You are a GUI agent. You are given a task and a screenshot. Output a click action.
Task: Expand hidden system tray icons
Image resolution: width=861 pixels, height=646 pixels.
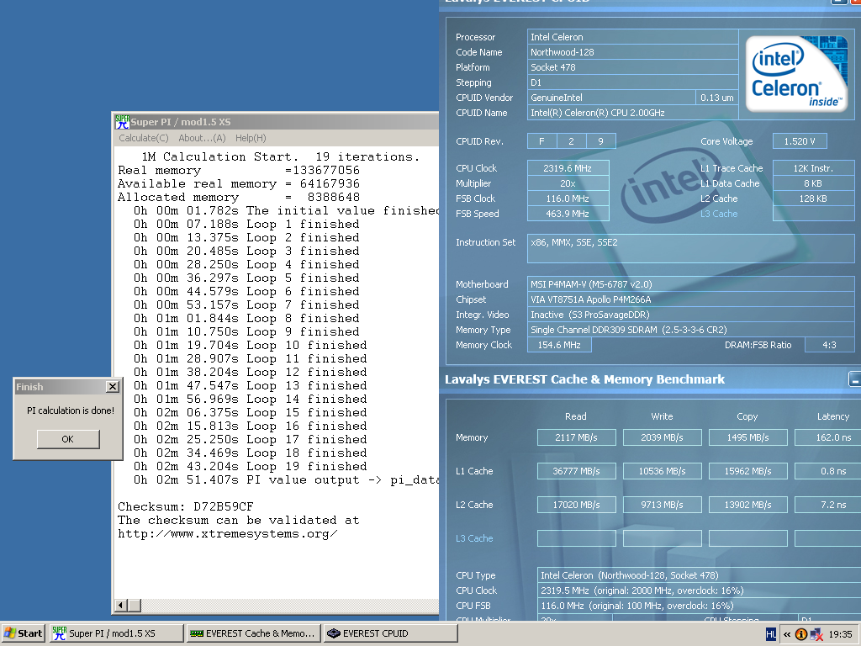[x=787, y=634]
